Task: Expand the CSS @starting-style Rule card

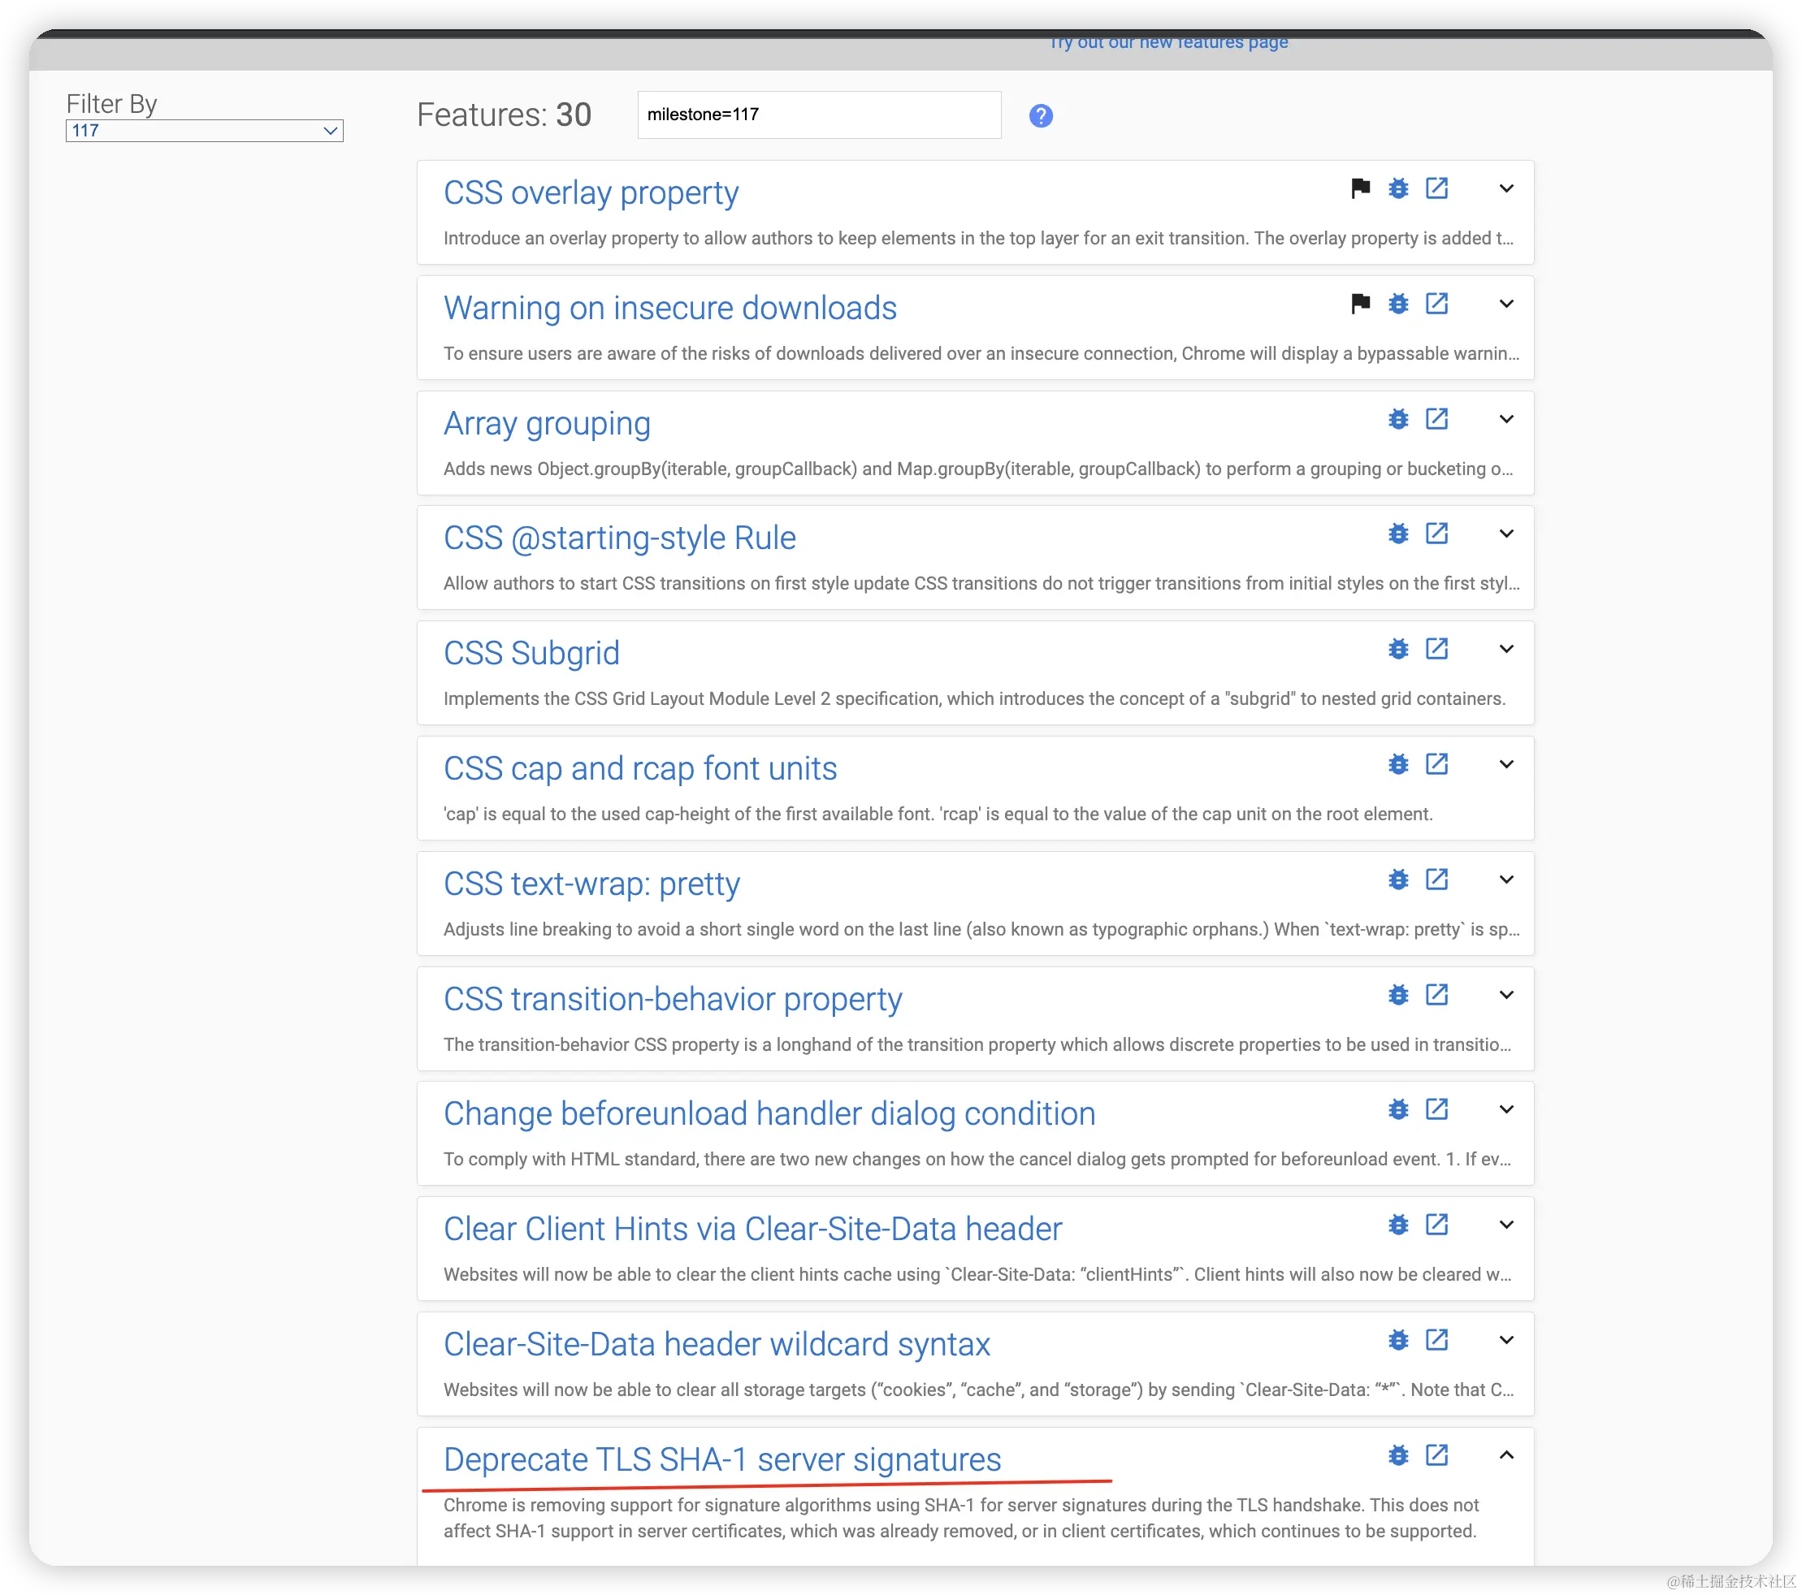Action: pos(1506,533)
